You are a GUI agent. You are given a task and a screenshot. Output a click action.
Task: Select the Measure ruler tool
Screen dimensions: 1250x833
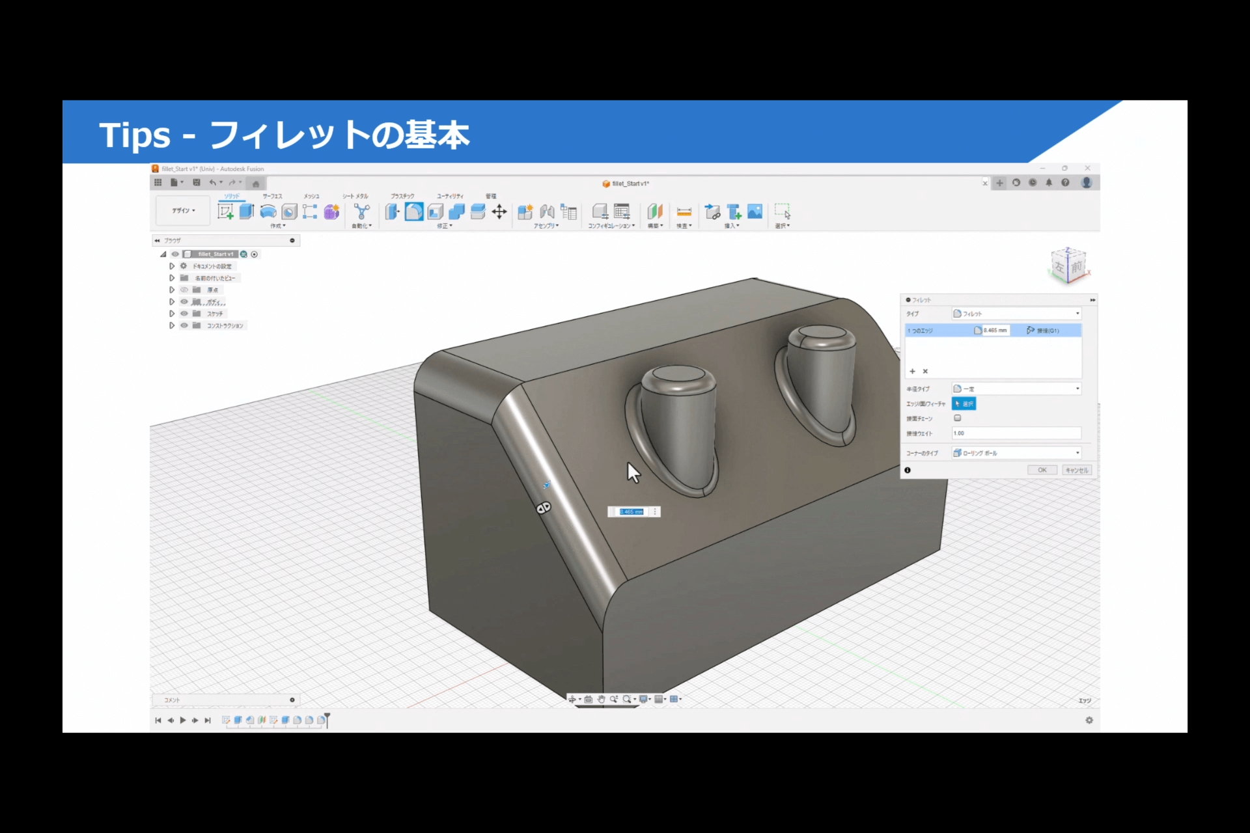[684, 212]
